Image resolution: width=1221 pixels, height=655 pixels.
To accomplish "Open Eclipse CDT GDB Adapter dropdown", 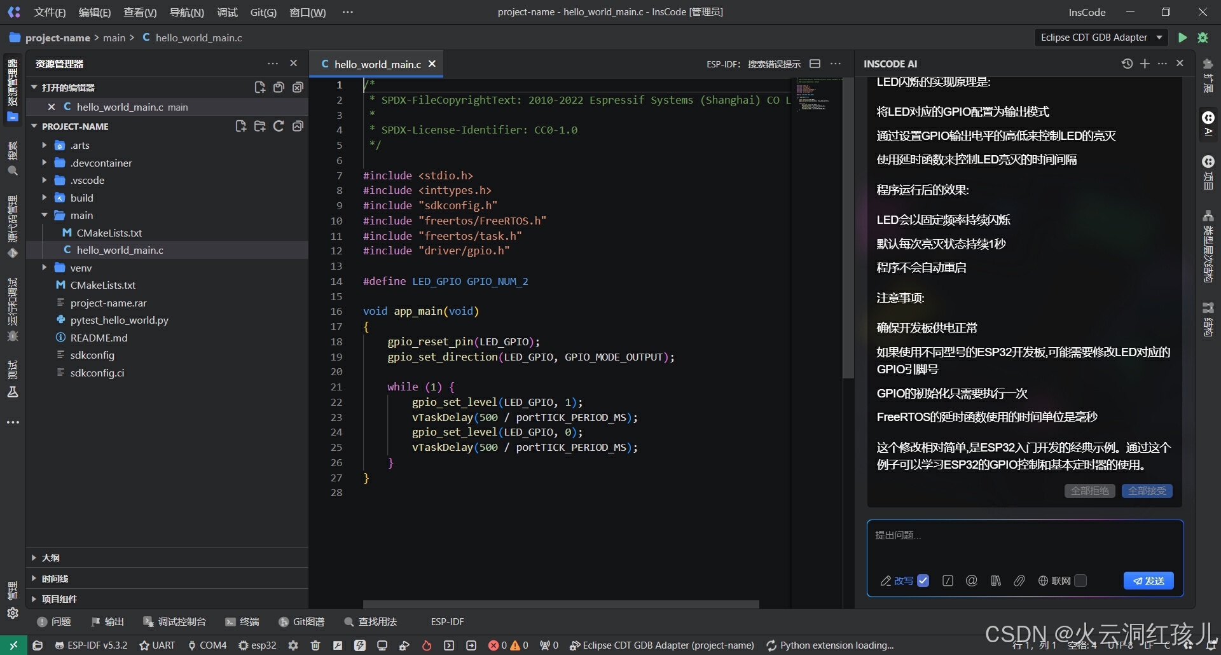I will [1101, 38].
